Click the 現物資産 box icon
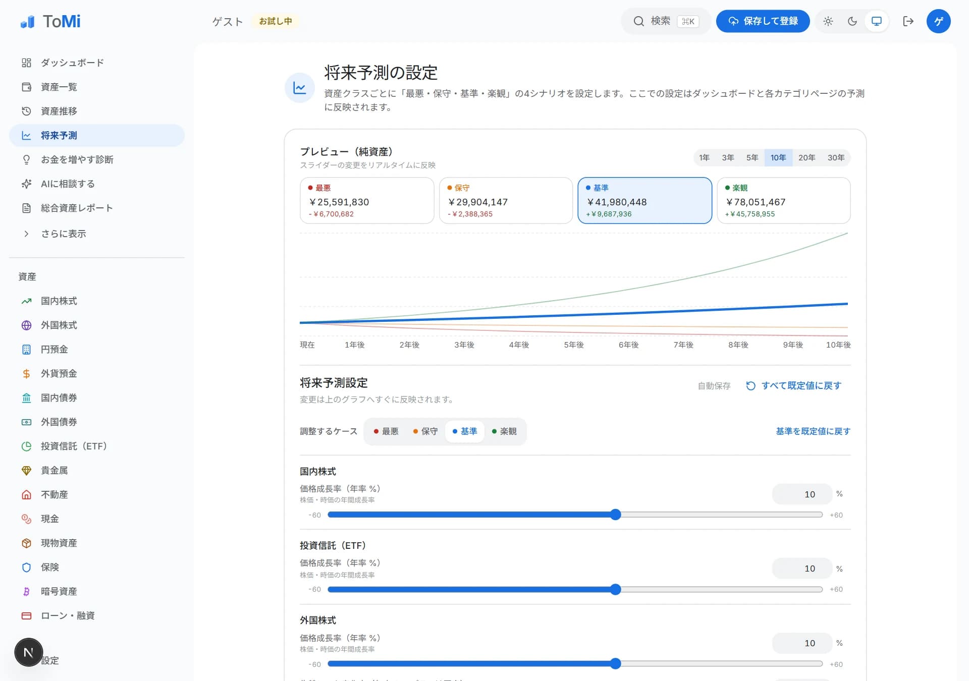The height and width of the screenshot is (681, 969). [x=26, y=543]
